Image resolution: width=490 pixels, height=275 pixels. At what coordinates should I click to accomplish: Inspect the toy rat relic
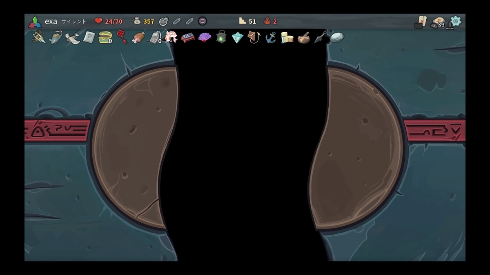coord(56,37)
